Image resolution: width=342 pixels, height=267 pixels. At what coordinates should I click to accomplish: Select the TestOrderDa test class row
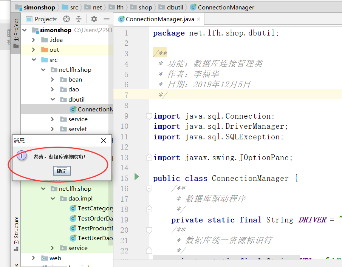pos(67,218)
